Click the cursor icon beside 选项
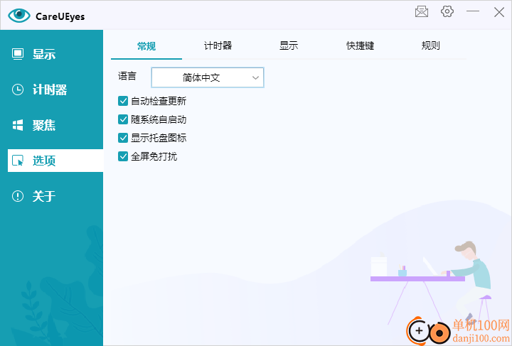This screenshot has width=512, height=346. click(18, 161)
